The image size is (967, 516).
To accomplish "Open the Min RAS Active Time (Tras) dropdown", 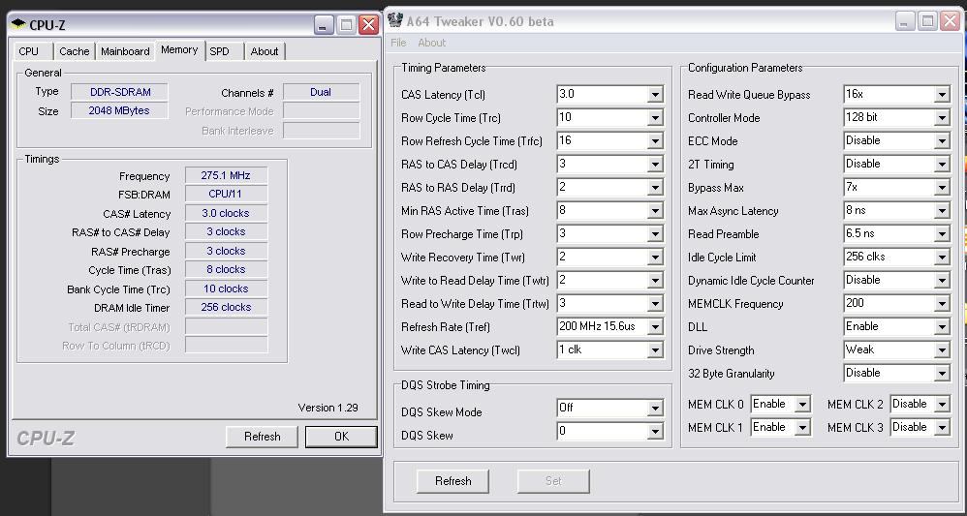I will pos(655,211).
